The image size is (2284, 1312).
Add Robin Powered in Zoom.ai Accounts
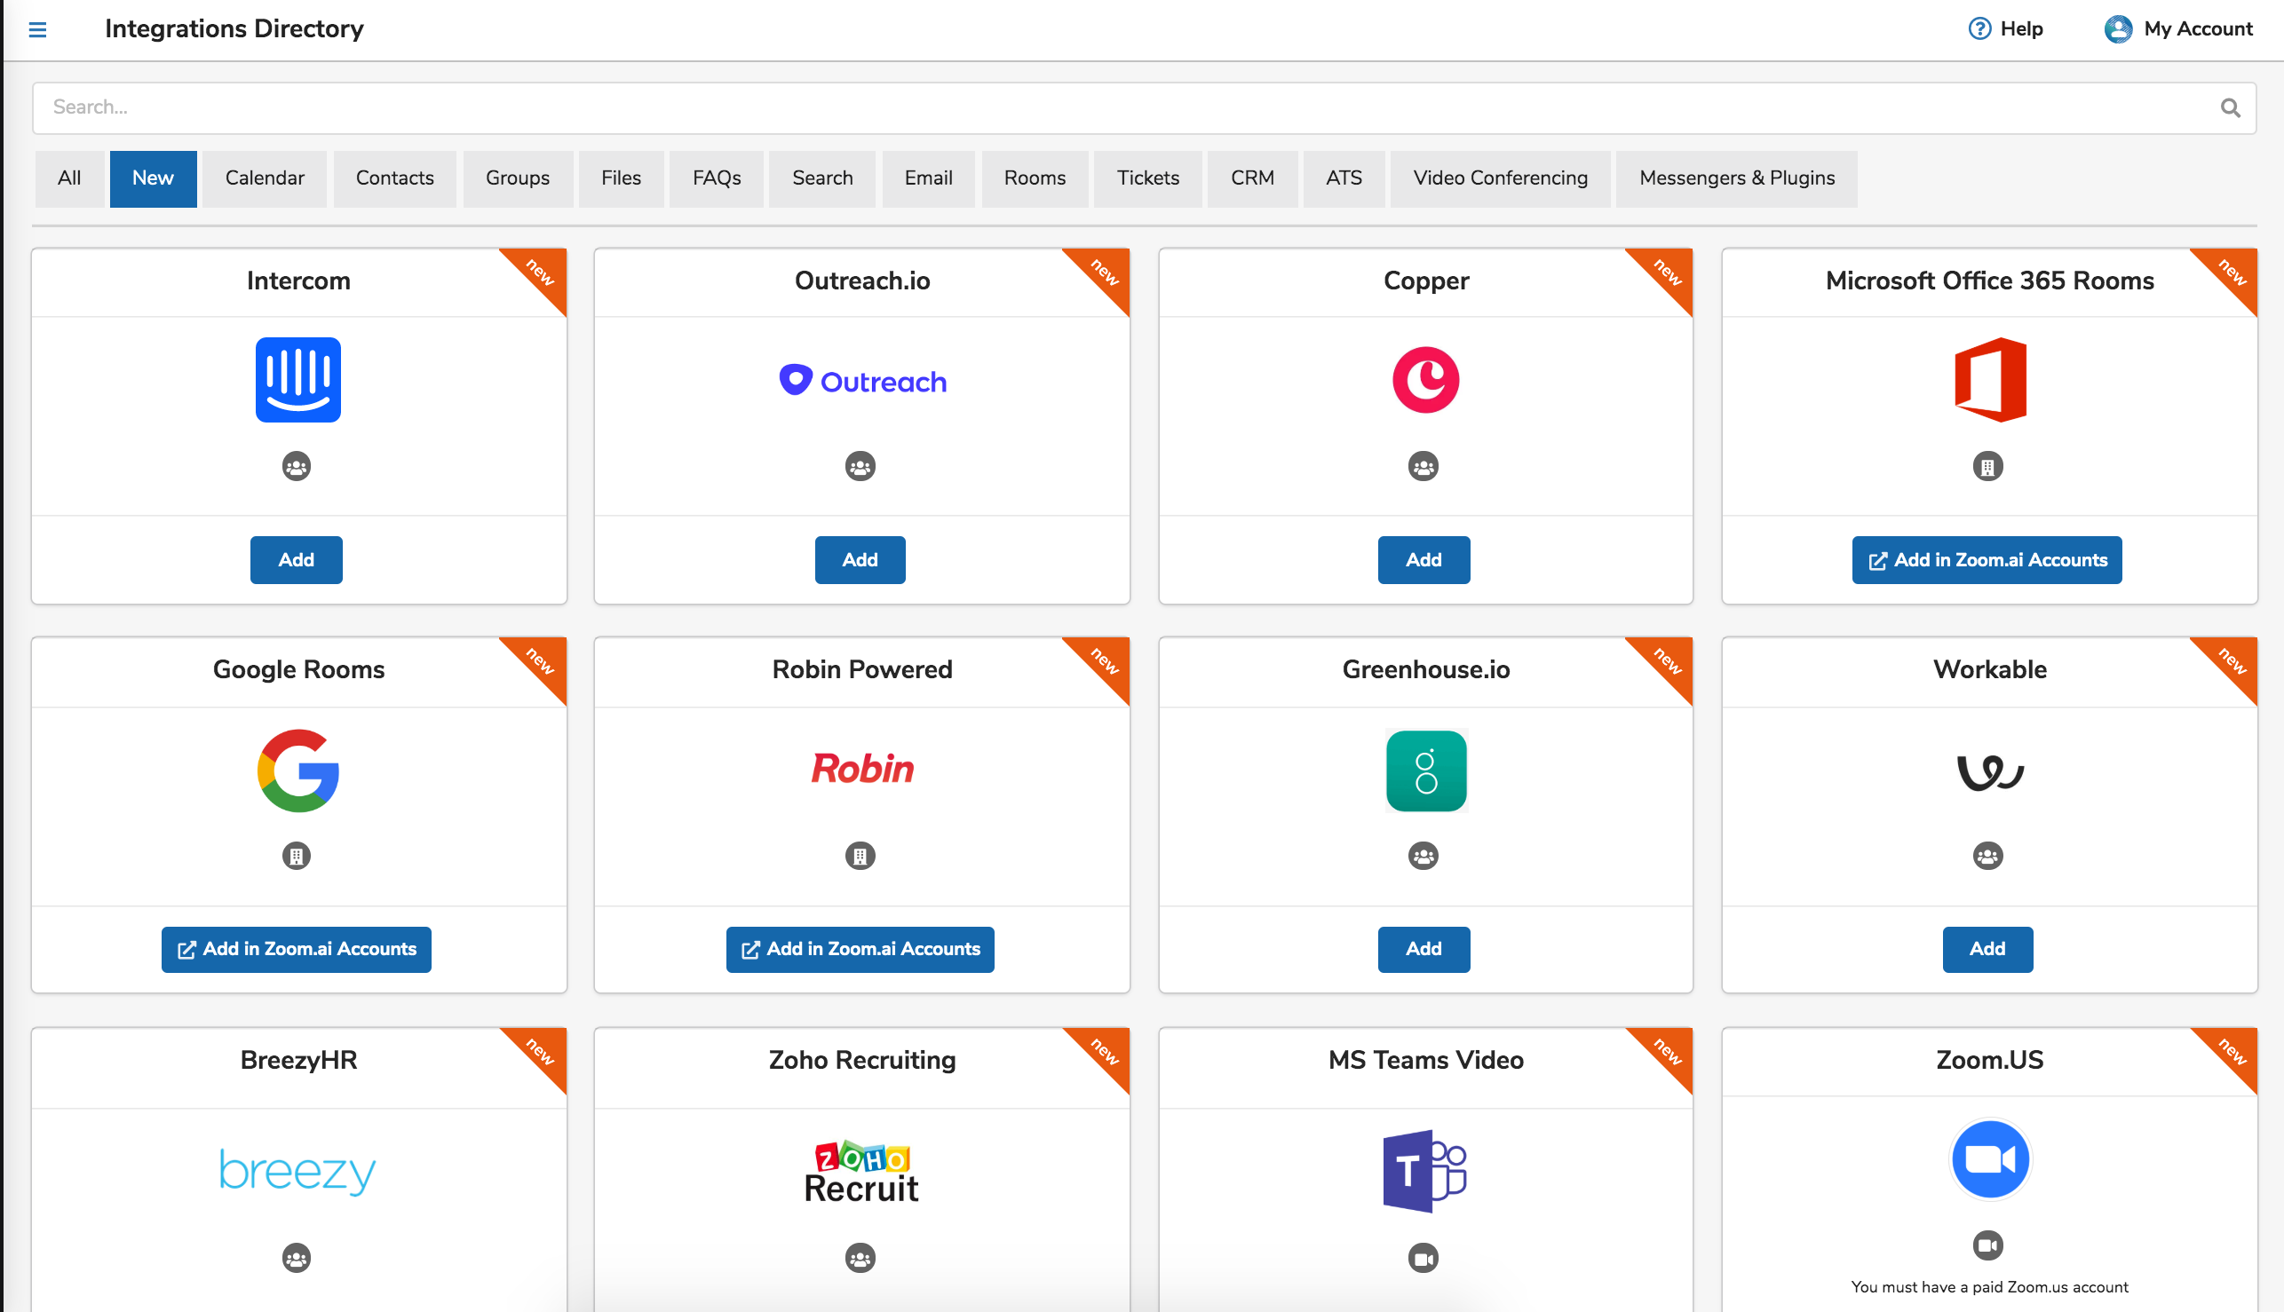pos(860,949)
